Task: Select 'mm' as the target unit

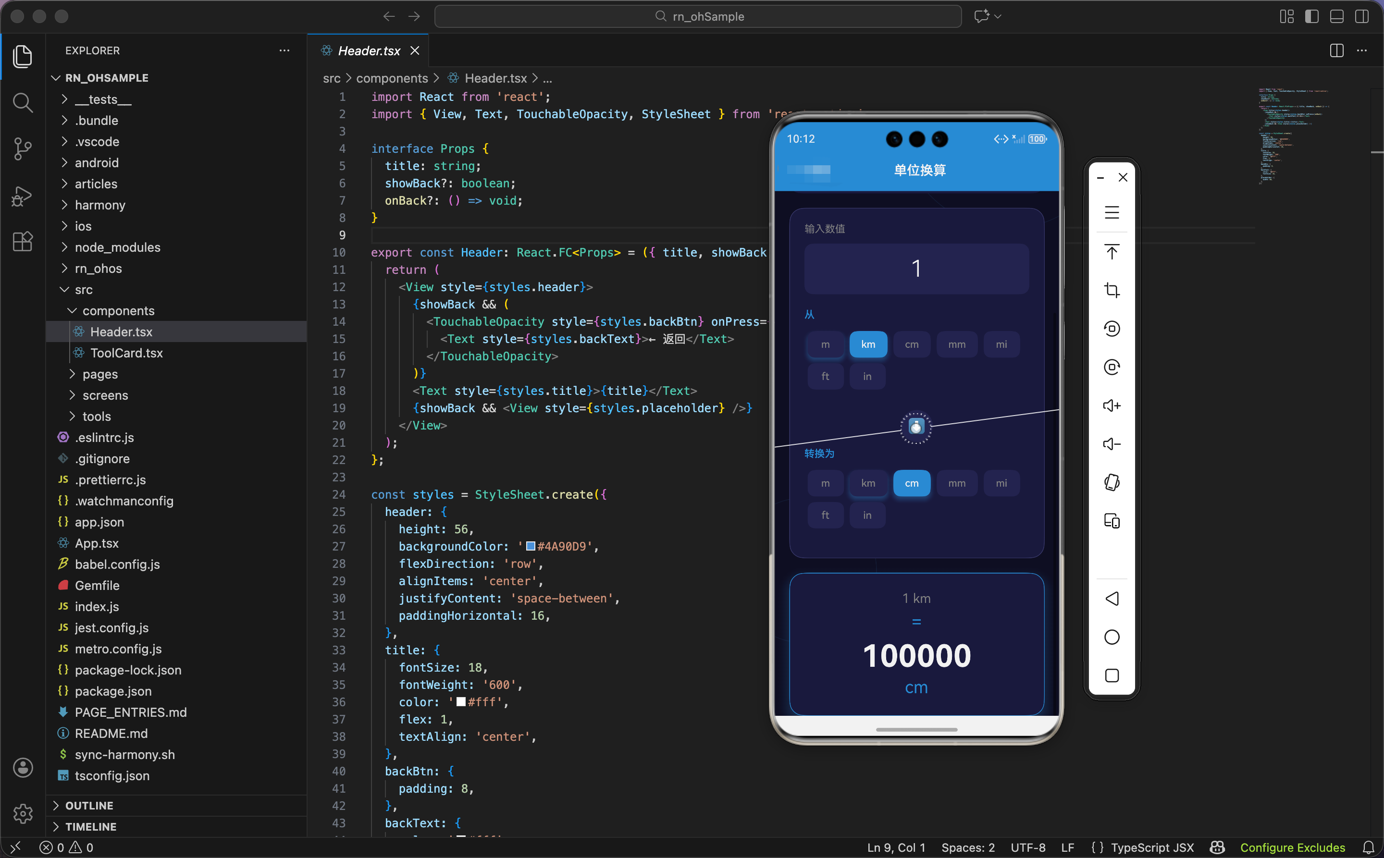Action: click(956, 483)
